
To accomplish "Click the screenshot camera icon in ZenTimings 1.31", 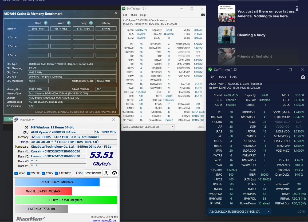I will point(203,15).
